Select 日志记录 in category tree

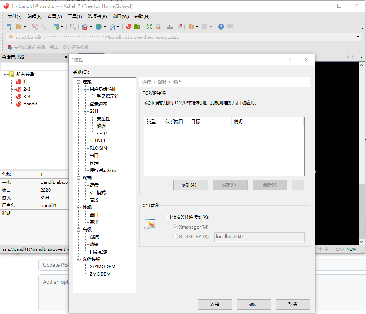99,252
